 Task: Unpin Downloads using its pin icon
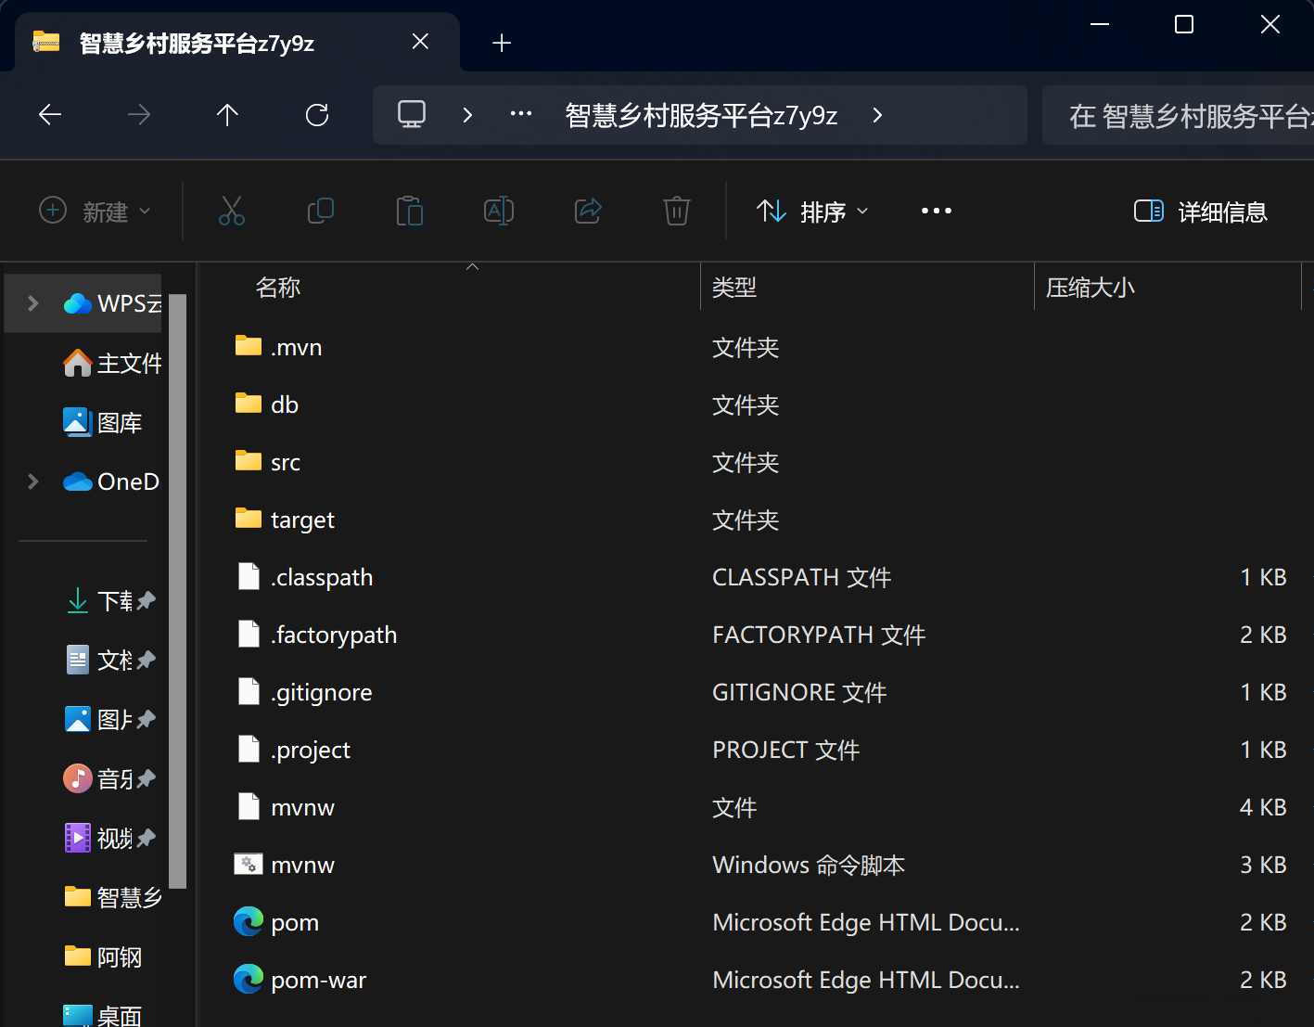tap(147, 600)
